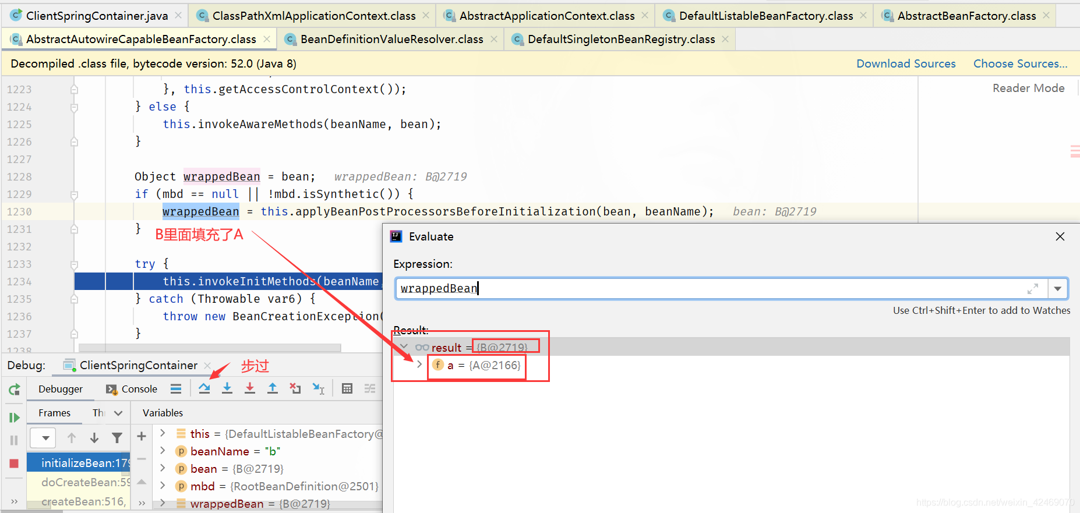The width and height of the screenshot is (1080, 513).
Task: Toggle code fold marker at line 1235
Action: pyautogui.click(x=74, y=299)
